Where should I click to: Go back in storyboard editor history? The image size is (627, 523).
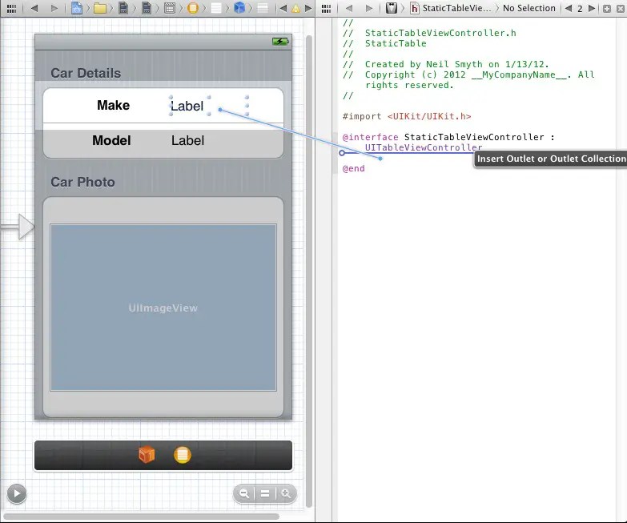click(x=34, y=8)
